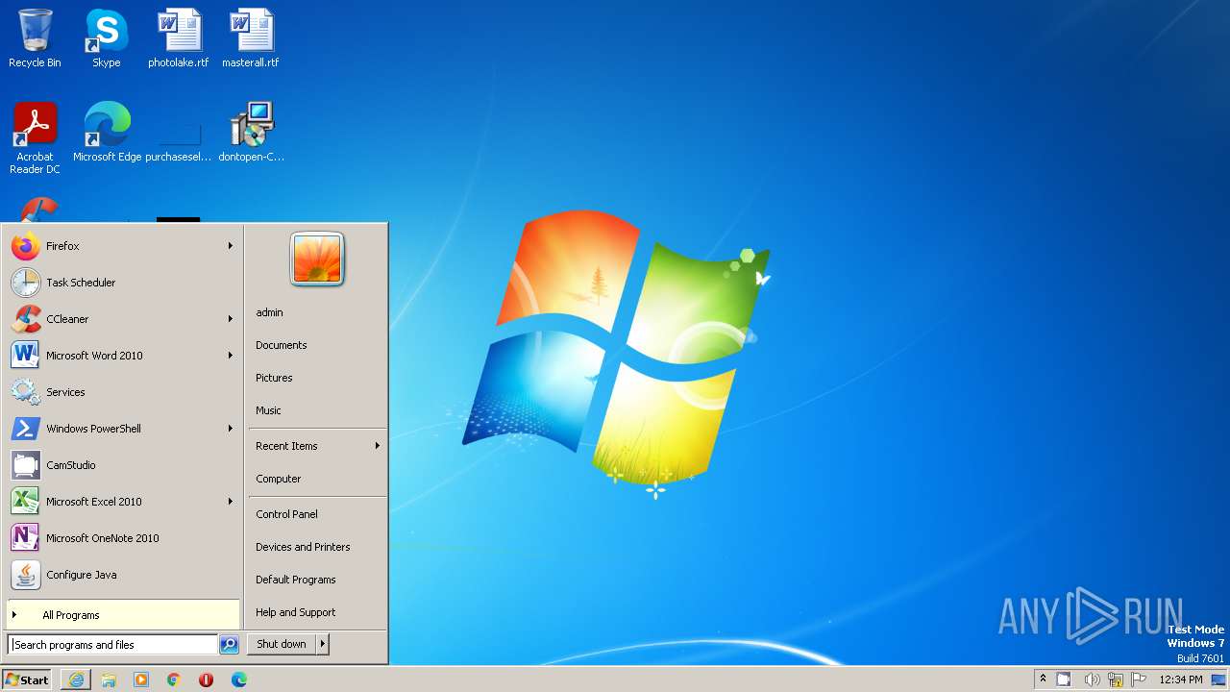1230x692 pixels.
Task: Click the Action Center flag tray icon
Action: click(x=1140, y=680)
